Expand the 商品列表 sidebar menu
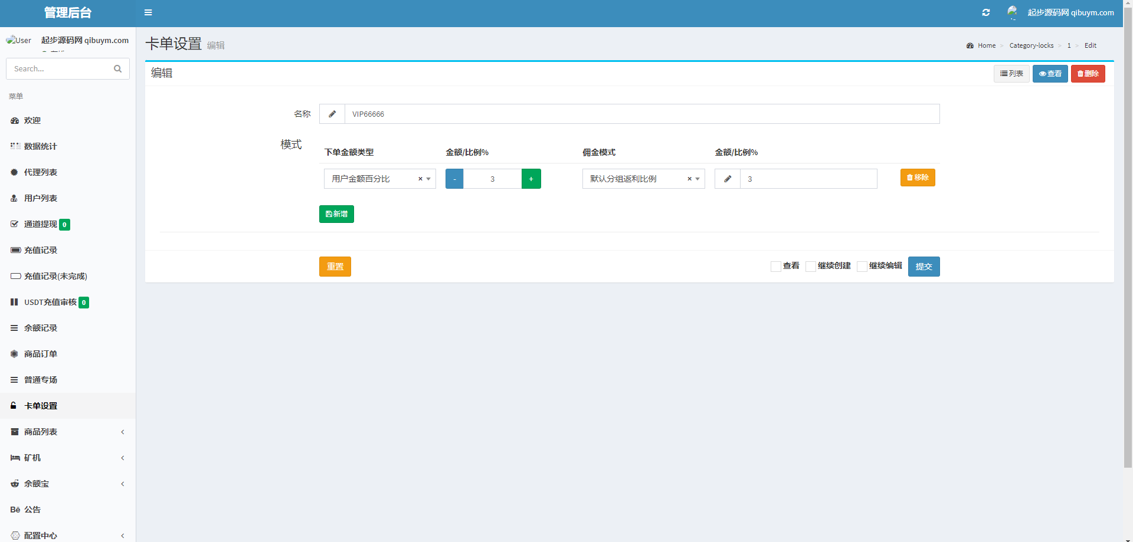The image size is (1133, 542). [x=68, y=432]
